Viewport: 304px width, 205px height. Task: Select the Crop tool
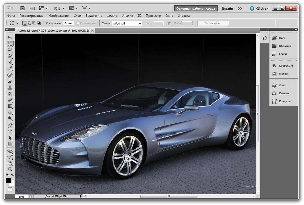click(x=10, y=62)
